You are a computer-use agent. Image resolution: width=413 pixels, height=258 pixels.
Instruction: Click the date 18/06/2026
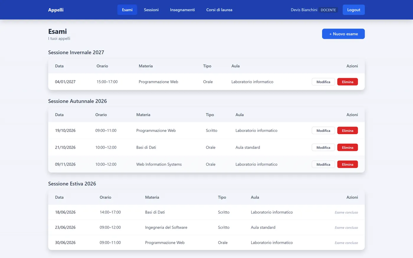pos(65,212)
